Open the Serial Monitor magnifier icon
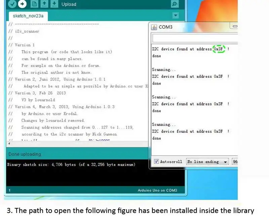 [175, 4]
